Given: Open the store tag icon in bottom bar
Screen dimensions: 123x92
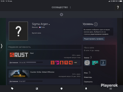Looking at the screenshot, I should point(12,89).
